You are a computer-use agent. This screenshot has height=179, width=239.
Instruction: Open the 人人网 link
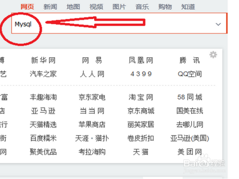(x=92, y=74)
